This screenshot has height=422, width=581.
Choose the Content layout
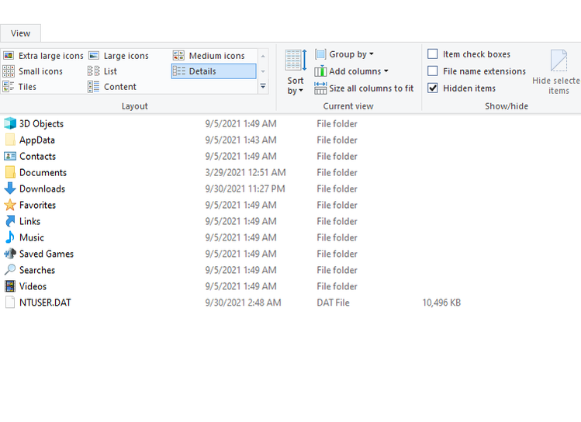tap(112, 87)
